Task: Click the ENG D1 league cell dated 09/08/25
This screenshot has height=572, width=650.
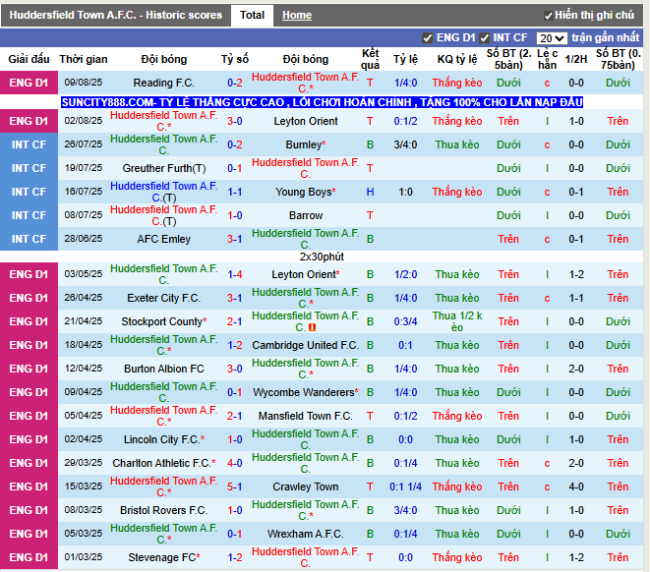Action: tap(29, 83)
